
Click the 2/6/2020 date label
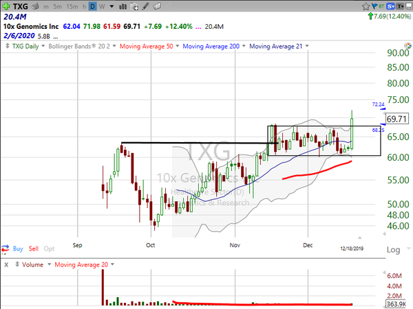point(19,36)
